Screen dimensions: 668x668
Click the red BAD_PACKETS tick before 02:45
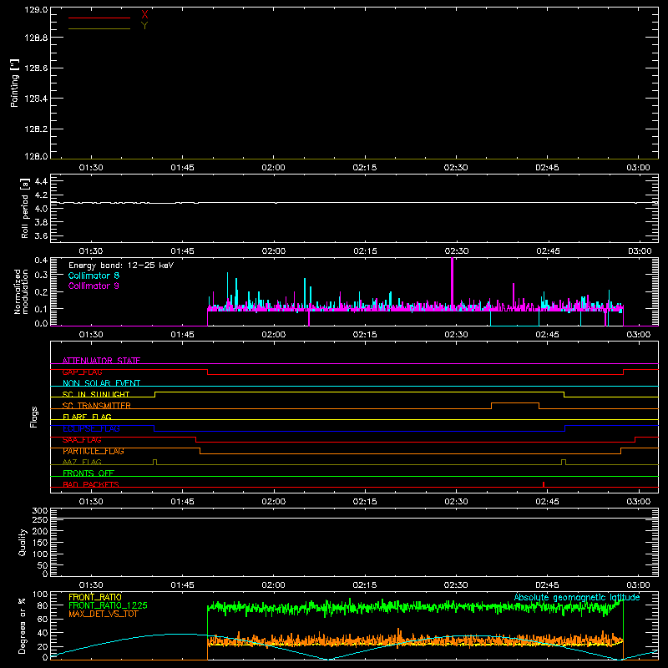point(544,484)
